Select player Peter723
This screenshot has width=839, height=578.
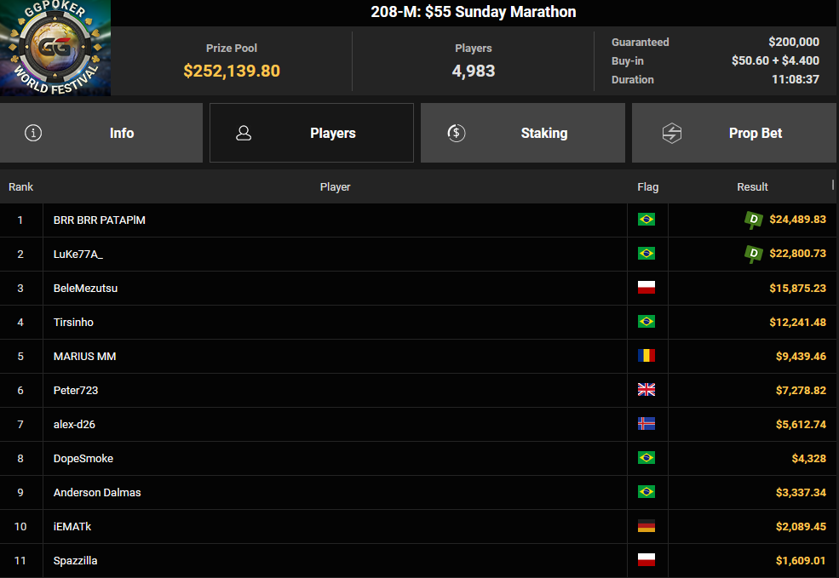pos(76,391)
